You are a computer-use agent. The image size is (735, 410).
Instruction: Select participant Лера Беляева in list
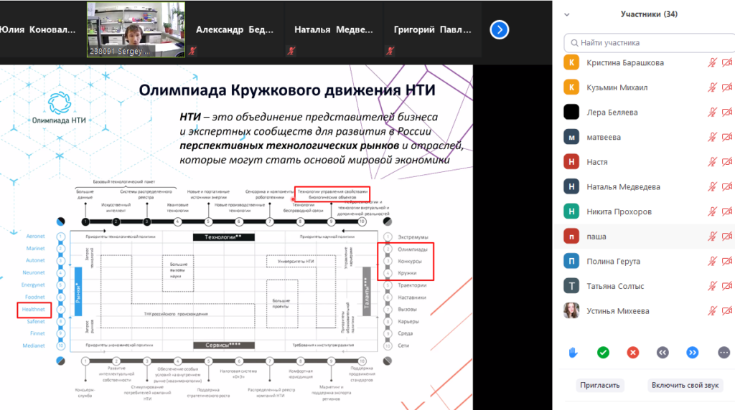click(x=647, y=113)
